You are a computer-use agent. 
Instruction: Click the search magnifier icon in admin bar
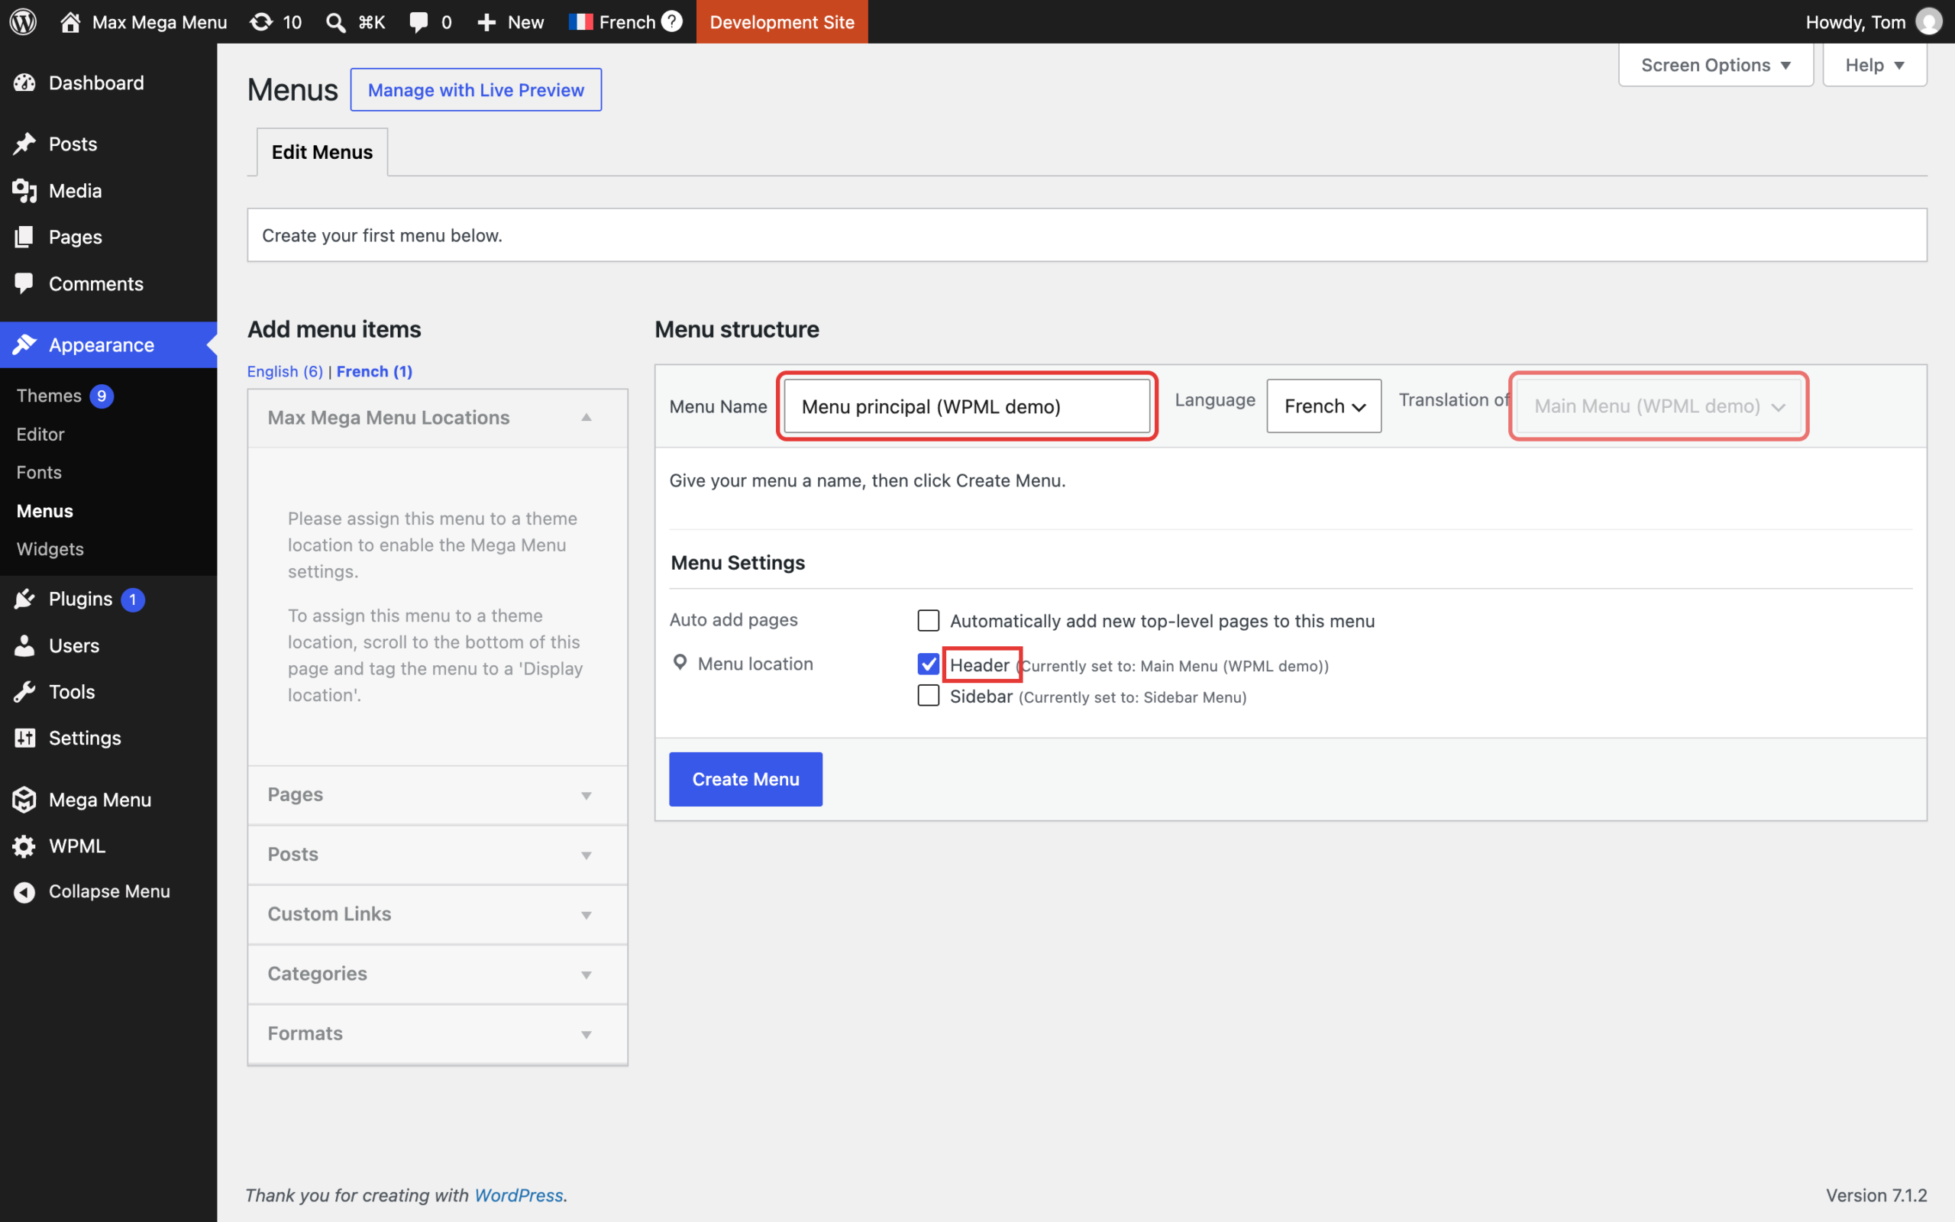(335, 22)
